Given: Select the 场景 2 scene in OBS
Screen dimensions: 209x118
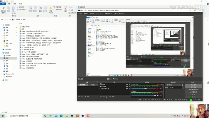Looking at the screenshot, I should click(x=93, y=85).
